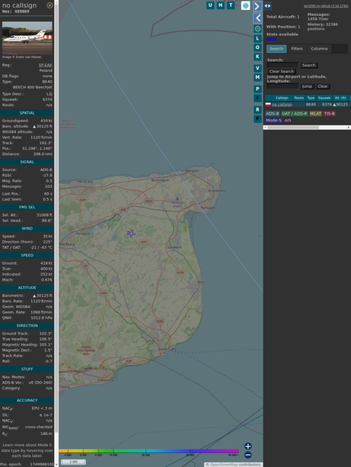Open the Columns tab
This screenshot has width=351, height=467.
coord(319,49)
